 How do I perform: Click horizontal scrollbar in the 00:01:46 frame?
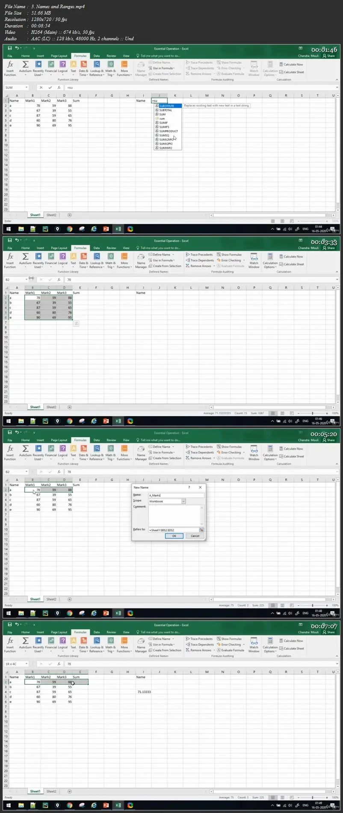click(272, 215)
